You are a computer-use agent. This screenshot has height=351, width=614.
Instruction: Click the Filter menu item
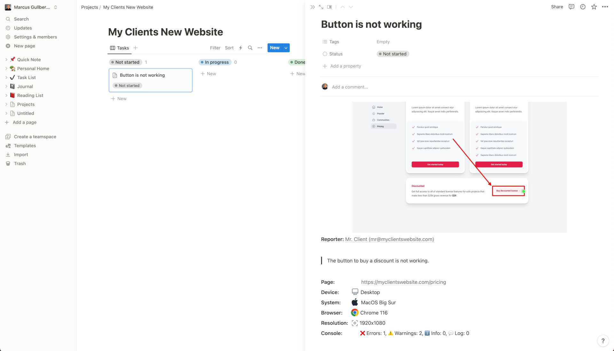215,48
